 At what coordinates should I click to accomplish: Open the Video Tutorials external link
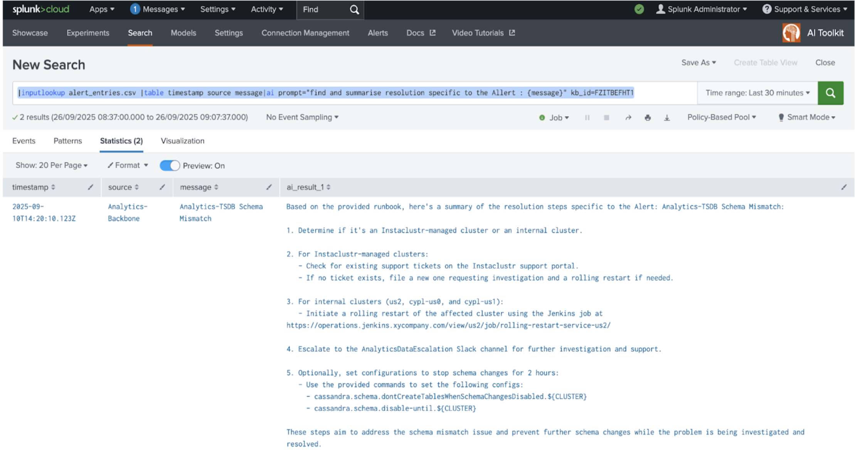click(x=483, y=33)
